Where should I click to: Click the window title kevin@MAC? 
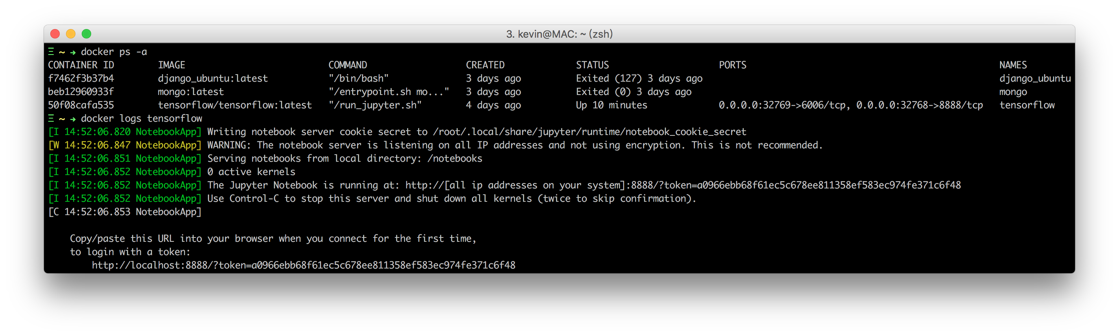click(x=559, y=34)
